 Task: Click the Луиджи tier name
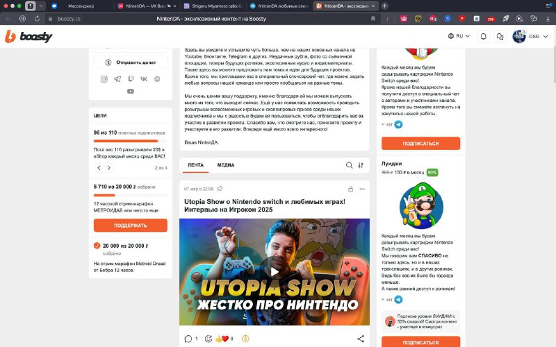pos(391,164)
